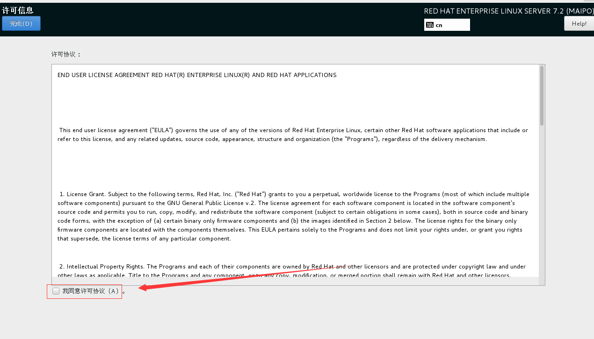Open the Help! button

coord(579,23)
